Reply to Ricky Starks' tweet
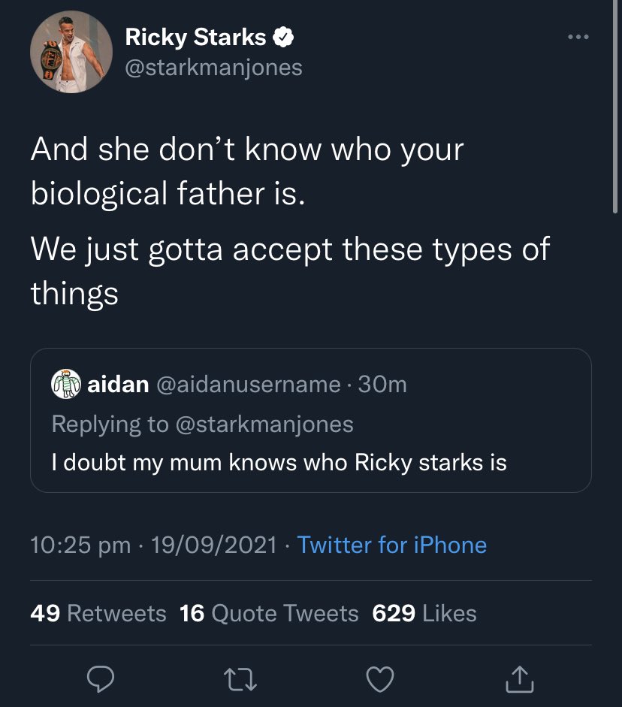622x707 pixels. [101, 679]
